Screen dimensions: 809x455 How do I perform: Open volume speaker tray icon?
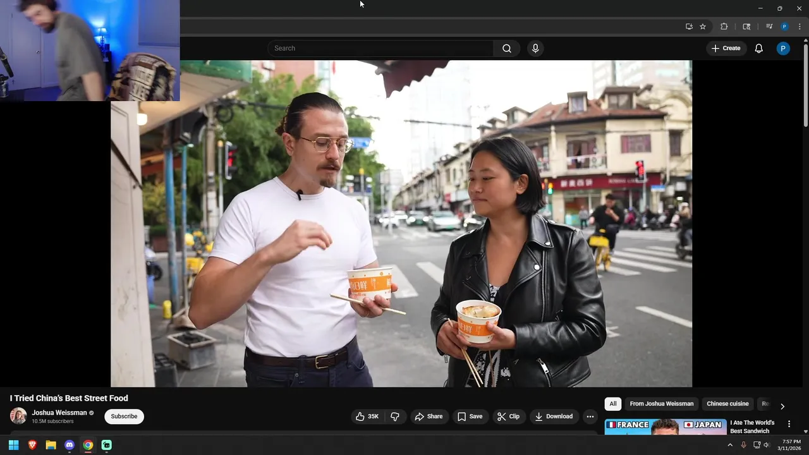pos(767,445)
